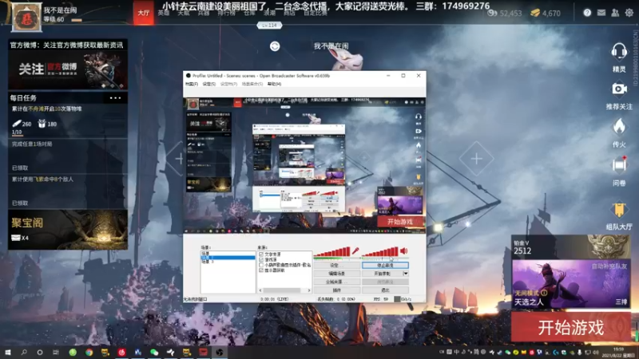Toggle the second source checkbox in OBS
The height and width of the screenshot is (359, 639).
261,259
